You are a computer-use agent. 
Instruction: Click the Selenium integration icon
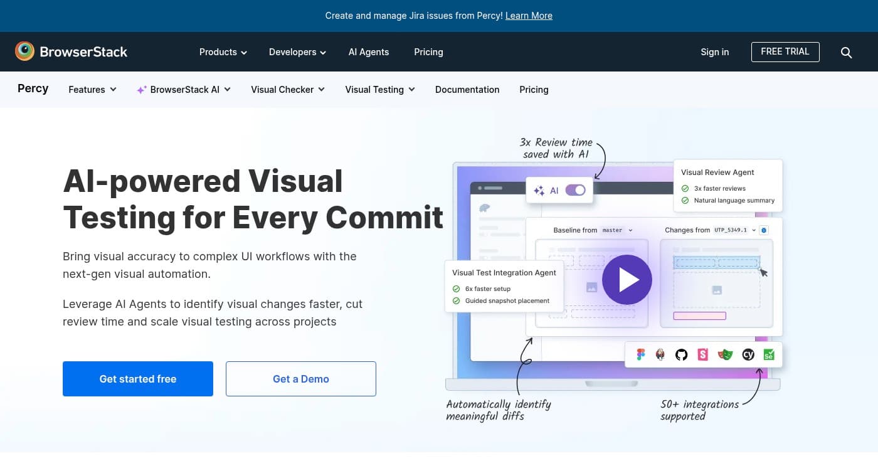point(768,354)
